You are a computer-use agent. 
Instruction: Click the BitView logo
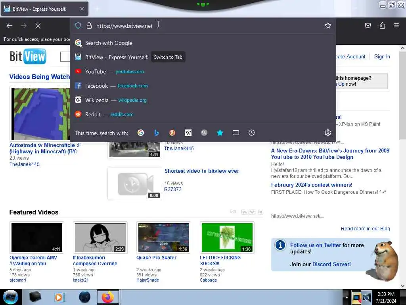click(x=28, y=56)
